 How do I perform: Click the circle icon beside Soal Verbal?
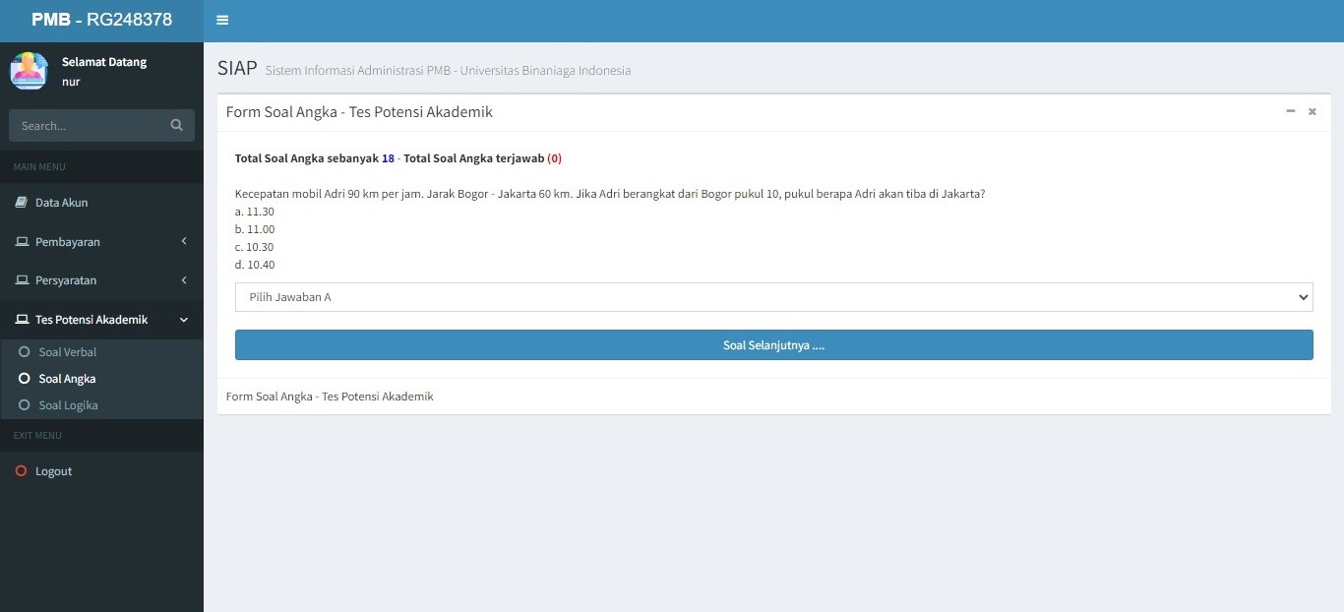point(25,351)
